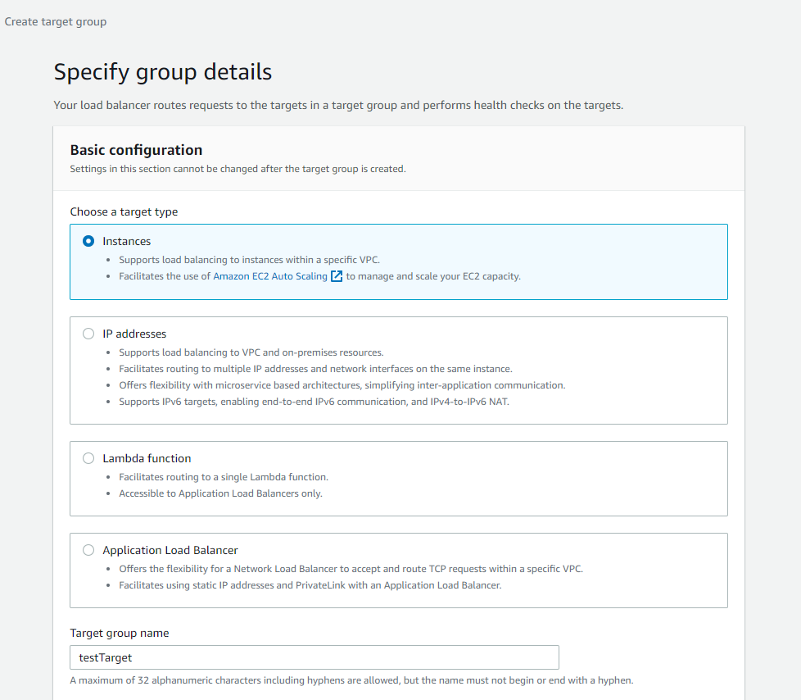Screen dimensions: 801x700
Task: Click the IPv6 targets bullet in IP addresses card
Action: click(x=315, y=402)
